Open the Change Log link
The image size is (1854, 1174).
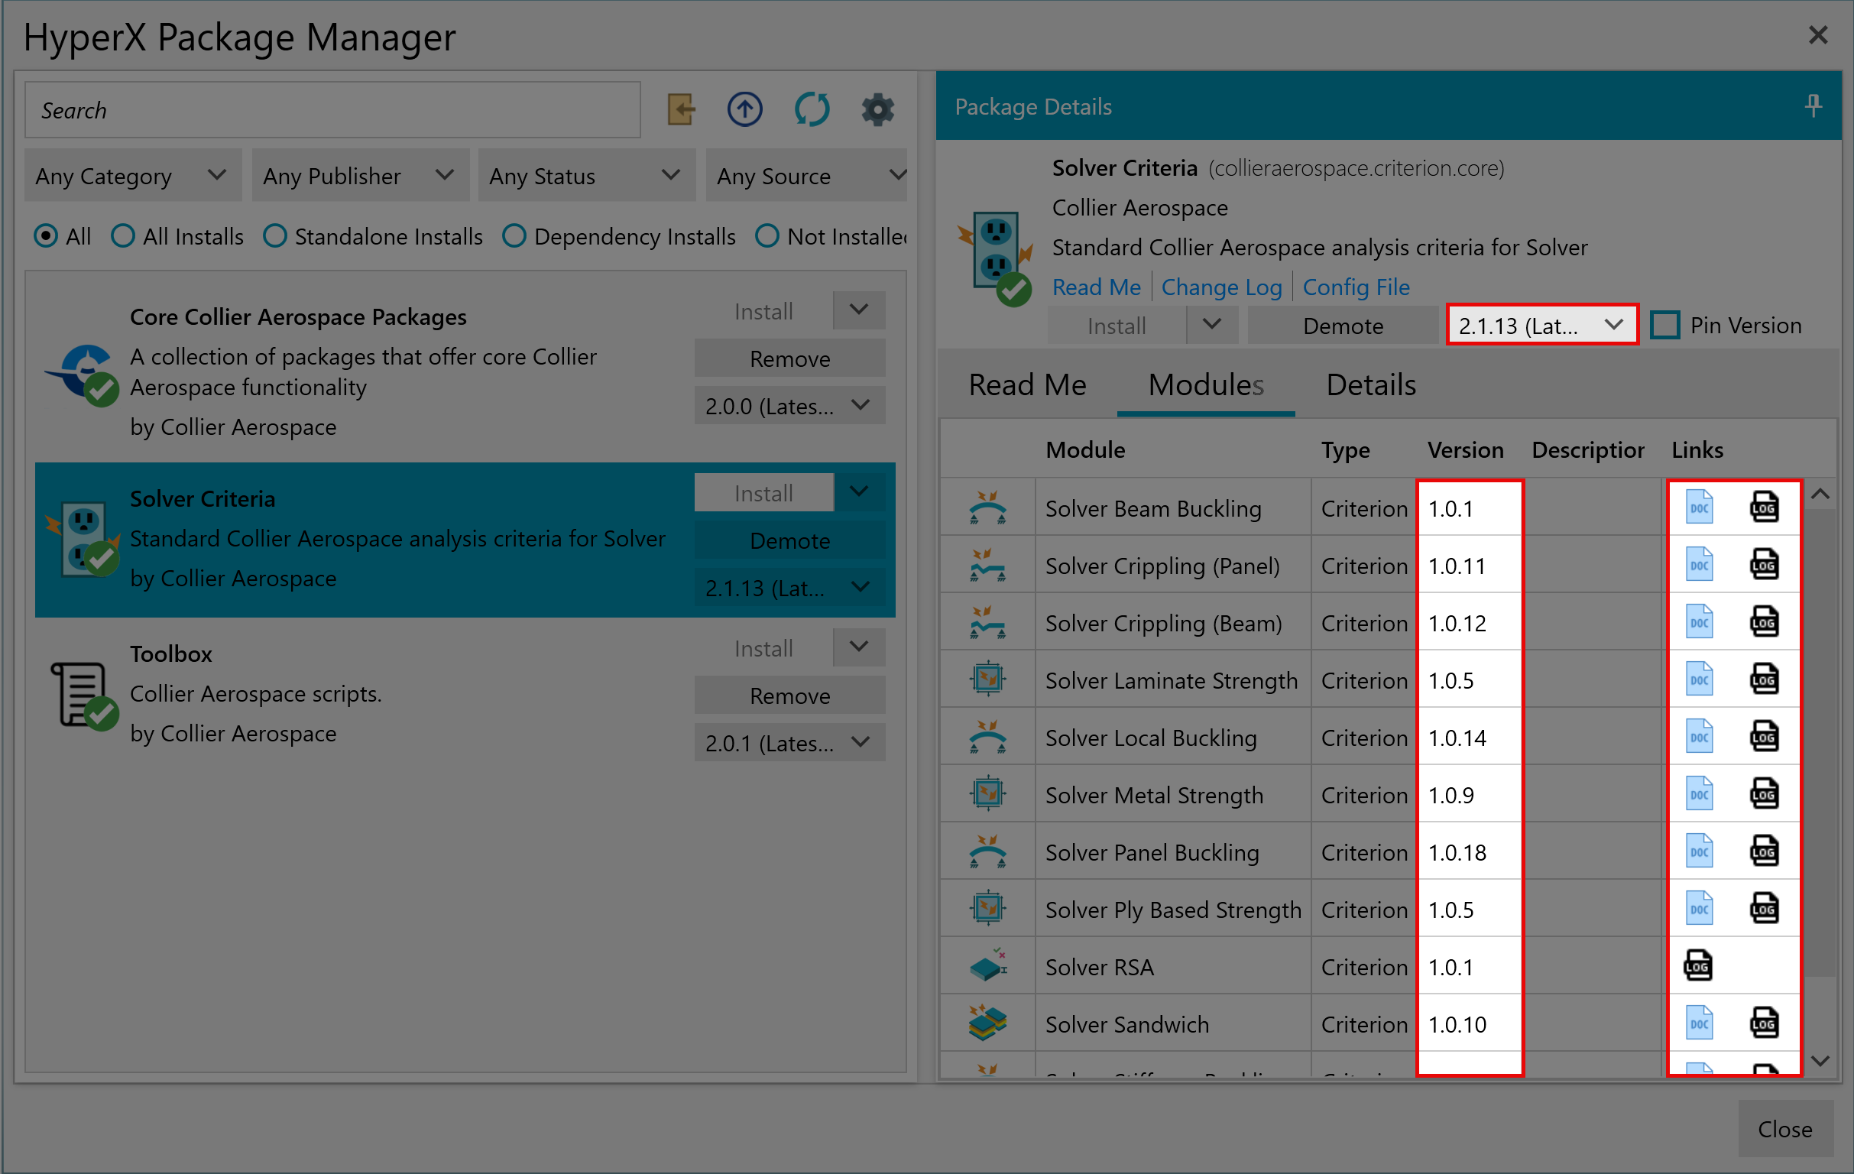click(1221, 287)
